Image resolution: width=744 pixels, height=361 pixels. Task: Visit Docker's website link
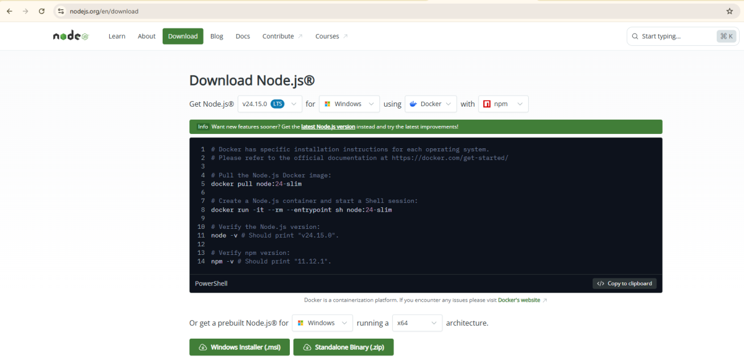[x=519, y=300]
